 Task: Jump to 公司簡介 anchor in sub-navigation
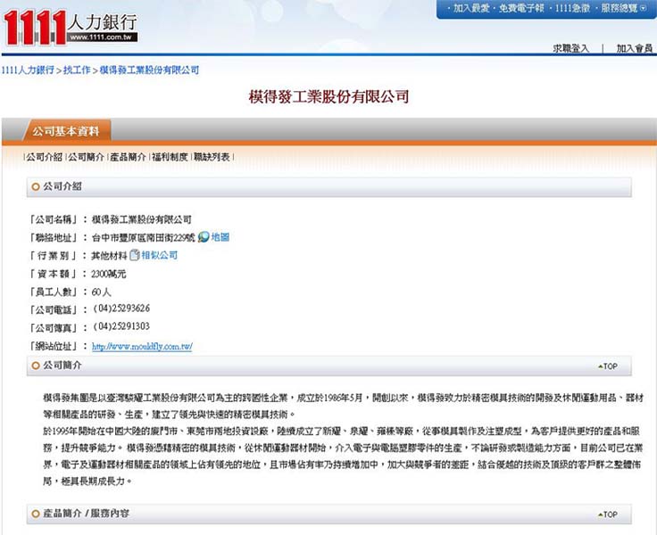tap(86, 157)
